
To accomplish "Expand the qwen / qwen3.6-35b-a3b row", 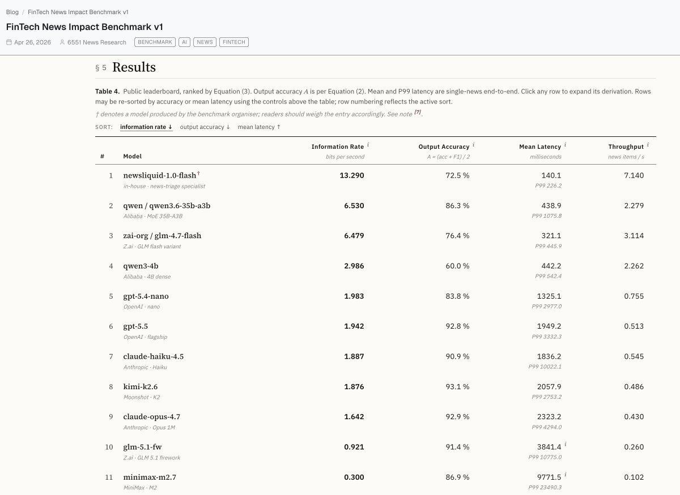I will [x=376, y=210].
